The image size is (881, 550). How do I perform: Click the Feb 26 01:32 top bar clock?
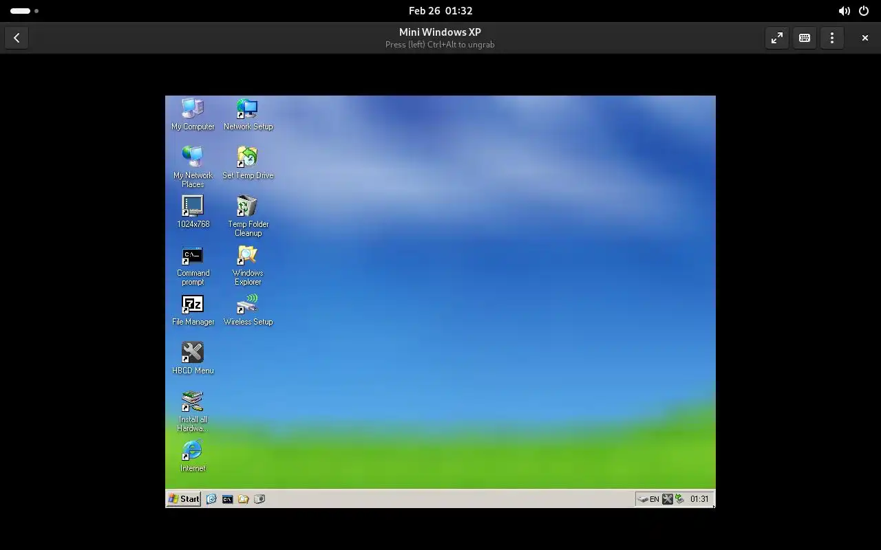440,10
